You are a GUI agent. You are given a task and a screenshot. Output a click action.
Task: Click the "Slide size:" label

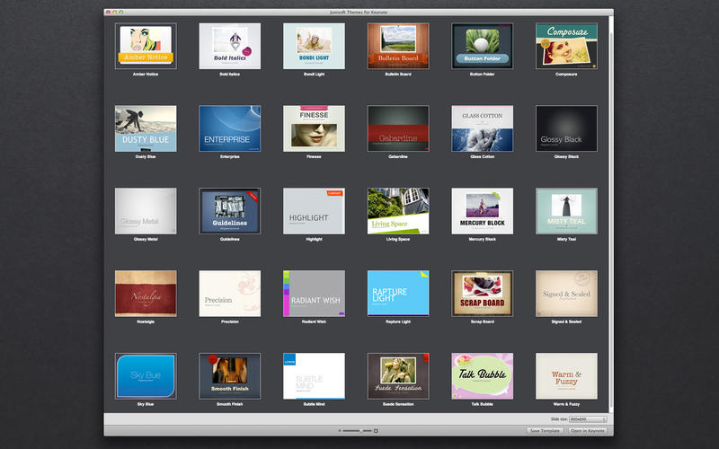(559, 419)
